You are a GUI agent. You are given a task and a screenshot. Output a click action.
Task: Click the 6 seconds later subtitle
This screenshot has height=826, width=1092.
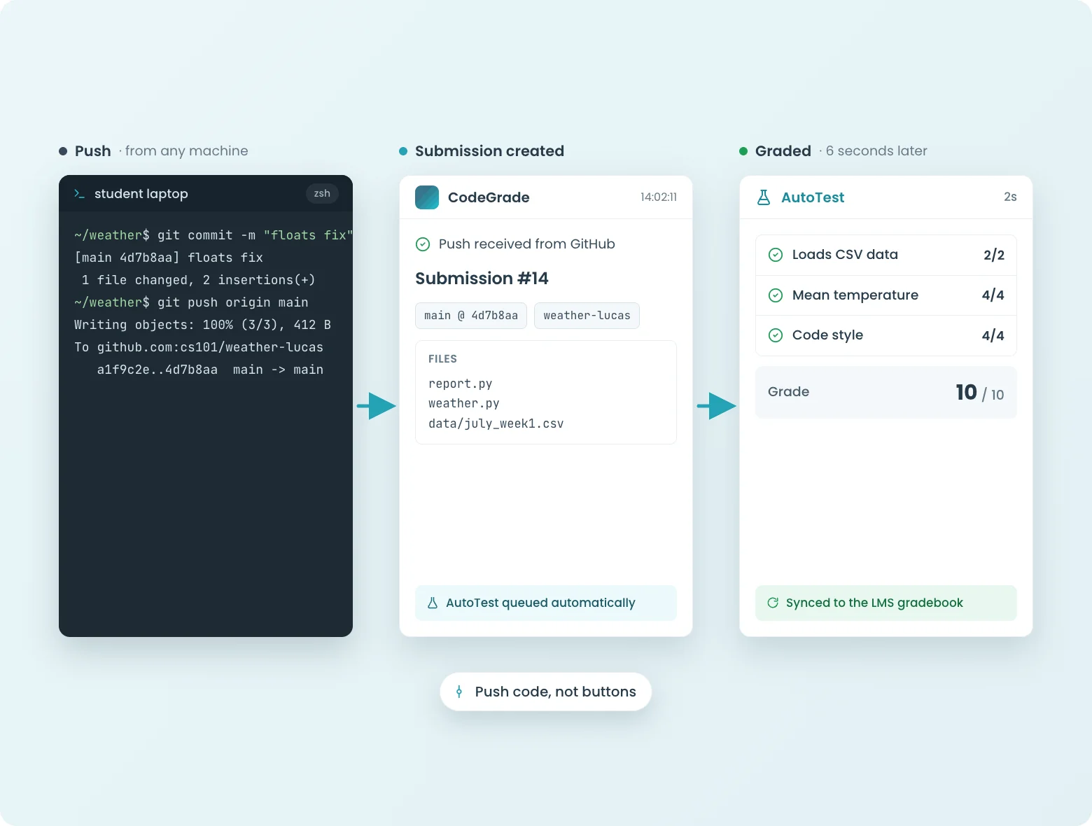click(876, 151)
